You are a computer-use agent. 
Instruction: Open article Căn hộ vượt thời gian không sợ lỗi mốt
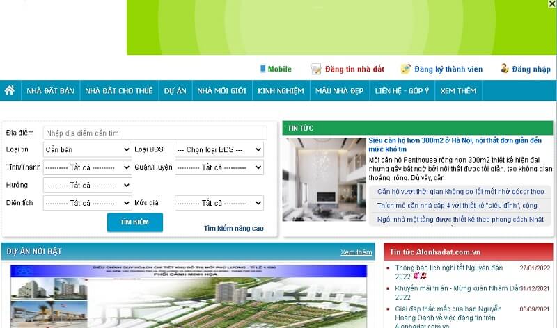[x=460, y=192]
